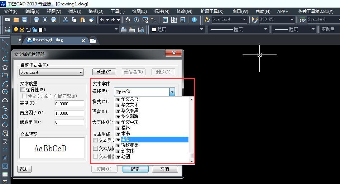Open the undo history dropdown arrow

(x=107, y=20)
